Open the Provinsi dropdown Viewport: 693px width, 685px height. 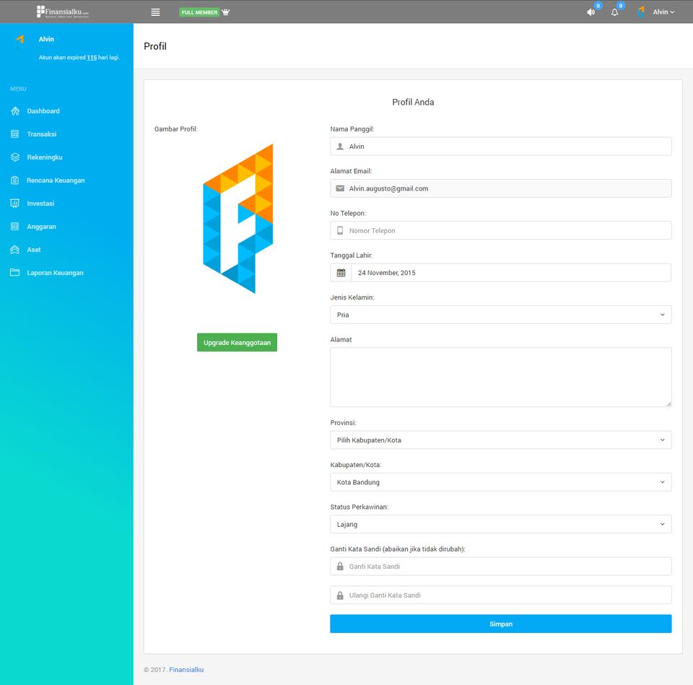[x=501, y=440]
